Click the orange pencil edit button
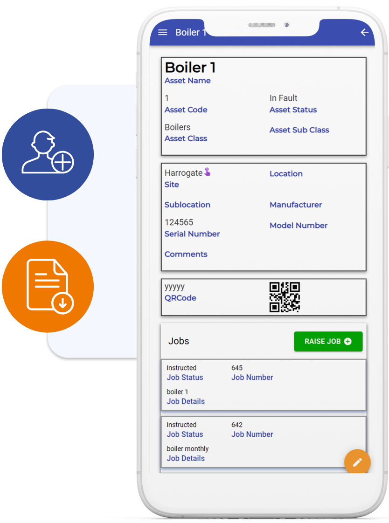 pos(357,462)
